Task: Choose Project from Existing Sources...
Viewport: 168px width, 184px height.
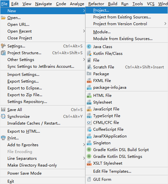Action: [127, 17]
